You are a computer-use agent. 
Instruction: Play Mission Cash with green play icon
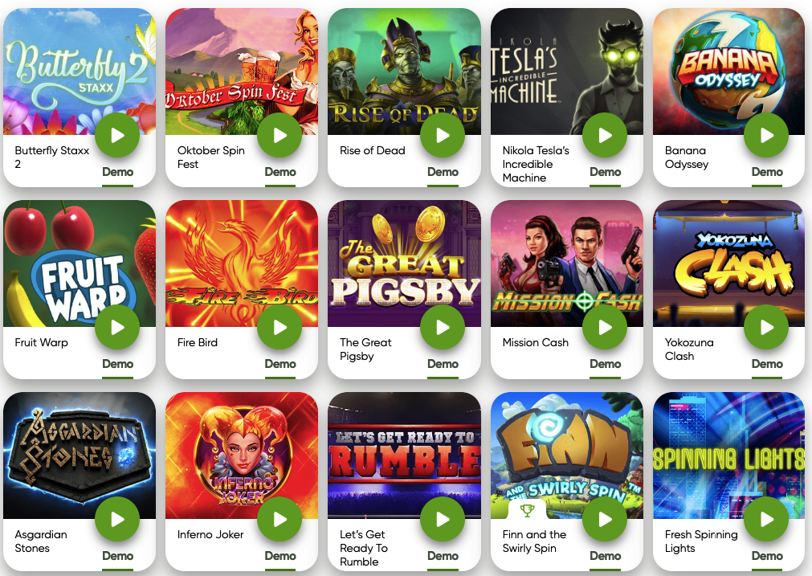(605, 328)
